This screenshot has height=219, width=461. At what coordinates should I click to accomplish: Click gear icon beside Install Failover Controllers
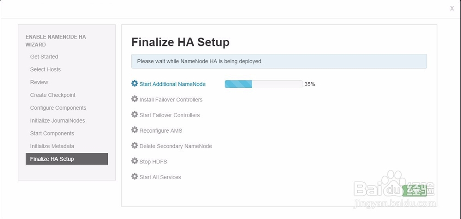pos(135,99)
